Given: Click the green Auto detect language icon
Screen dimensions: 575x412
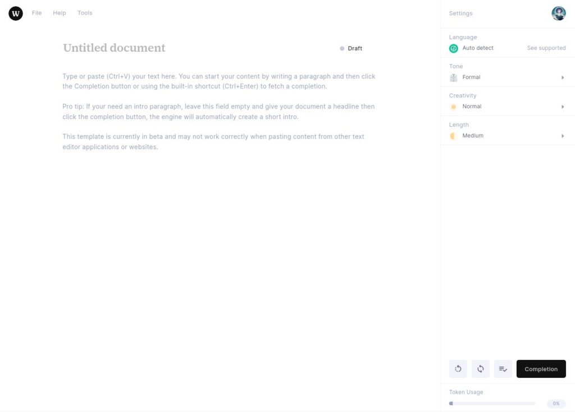Looking at the screenshot, I should click(453, 48).
